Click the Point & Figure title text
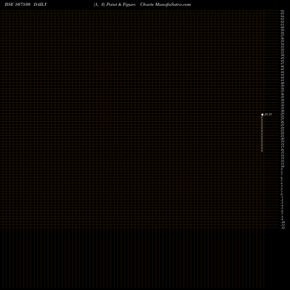290x290 pixels. coord(121,5)
